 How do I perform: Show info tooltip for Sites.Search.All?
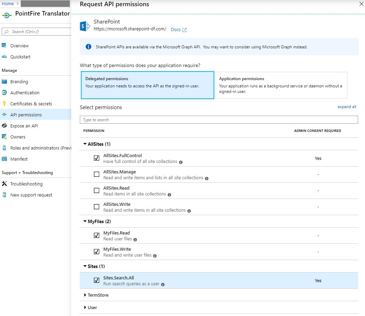(163, 284)
